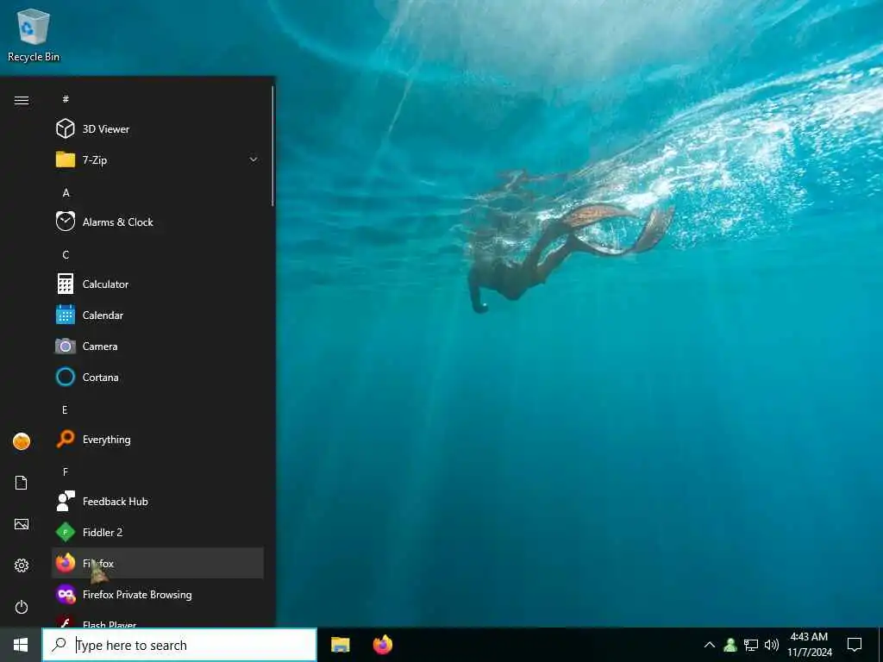Launch Fiddler 2
Screen dimensions: 883x662
click(157, 532)
